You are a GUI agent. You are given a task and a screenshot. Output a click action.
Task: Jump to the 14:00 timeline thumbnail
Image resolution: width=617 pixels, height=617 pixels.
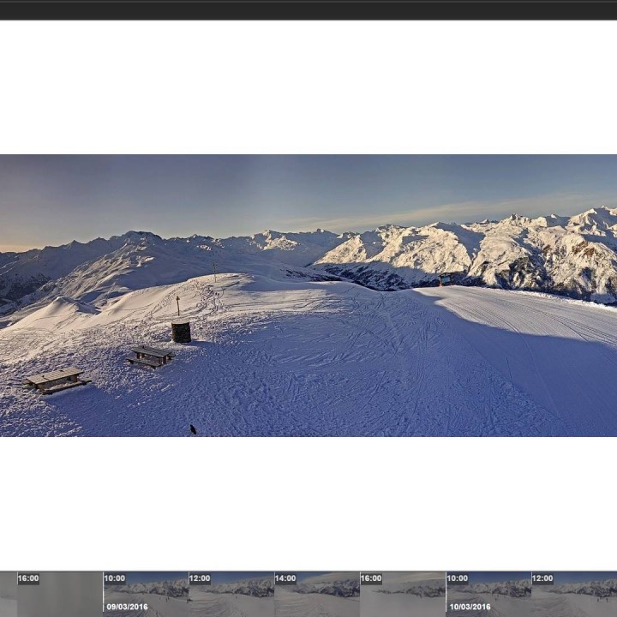pyautogui.click(x=317, y=594)
